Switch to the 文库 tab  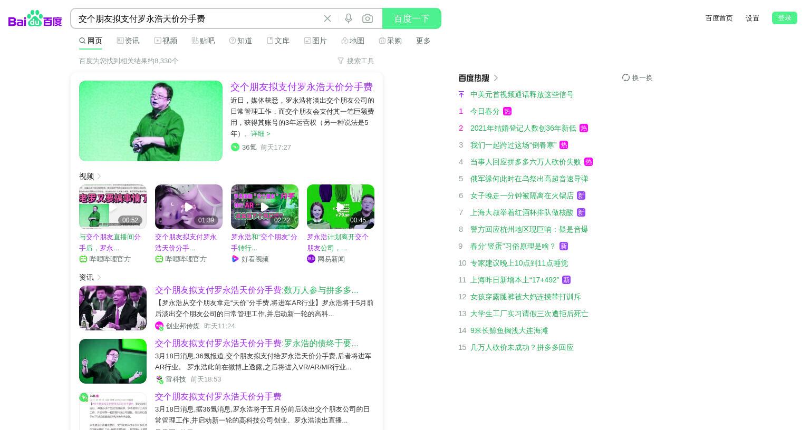[278, 41]
